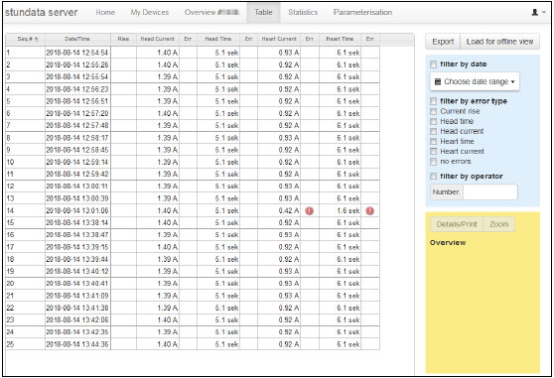Select date cell 2018-08-14 13:38:14
This screenshot has width=554, height=378.
[77, 222]
